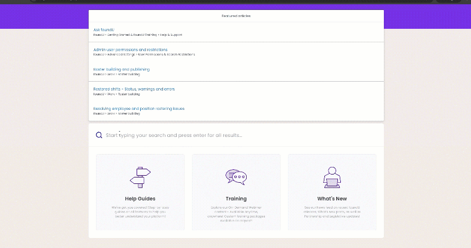
Task: Open 'Rostered shifts - Status, warnings and errors'
Action: (134, 89)
